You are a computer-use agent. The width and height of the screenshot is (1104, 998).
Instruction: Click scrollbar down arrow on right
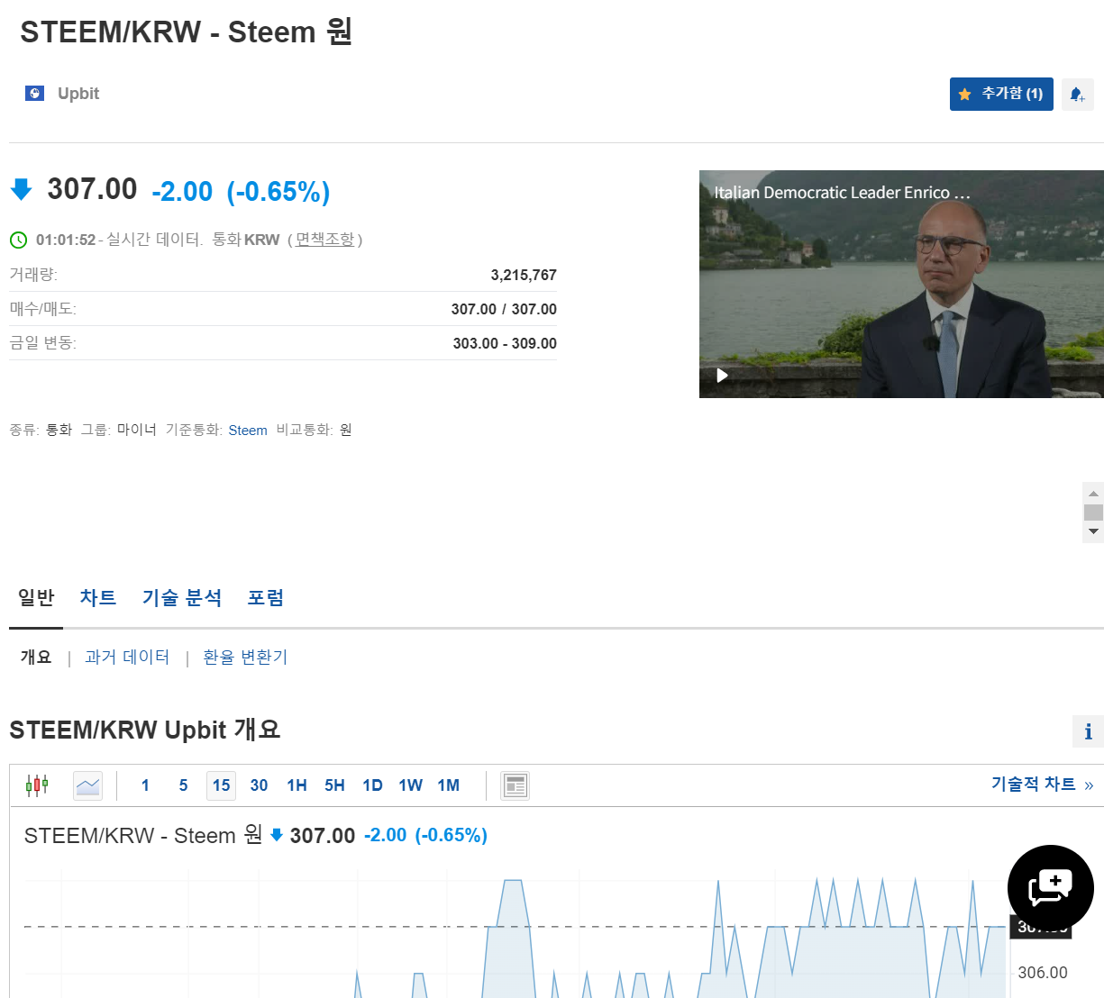coord(1093,531)
